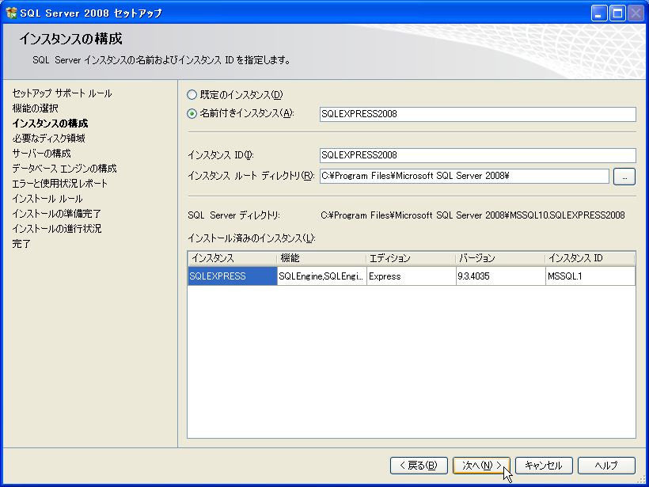Open browse button for root directory
Image resolution: width=649 pixels, height=487 pixels.
click(624, 177)
